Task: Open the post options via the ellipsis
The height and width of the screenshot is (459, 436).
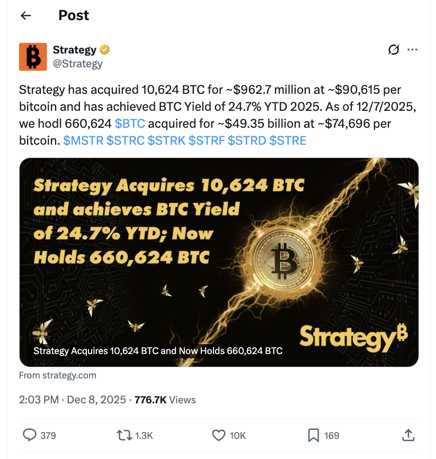Action: [413, 49]
